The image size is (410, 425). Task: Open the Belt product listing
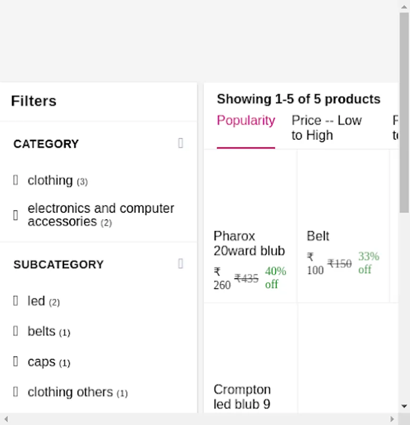click(x=318, y=236)
